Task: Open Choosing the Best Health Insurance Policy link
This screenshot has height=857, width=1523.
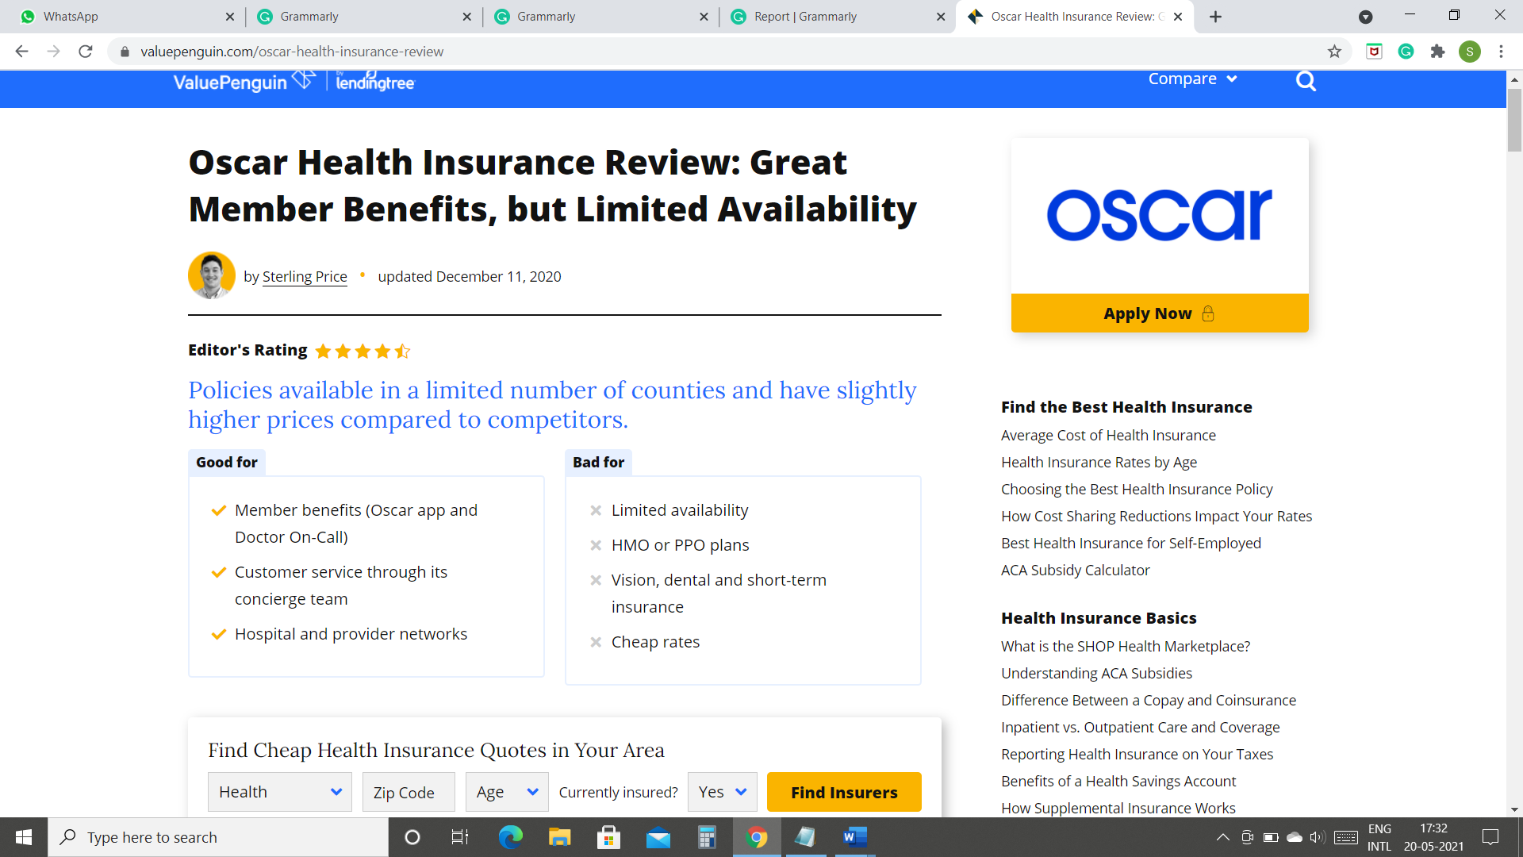Action: click(1137, 490)
